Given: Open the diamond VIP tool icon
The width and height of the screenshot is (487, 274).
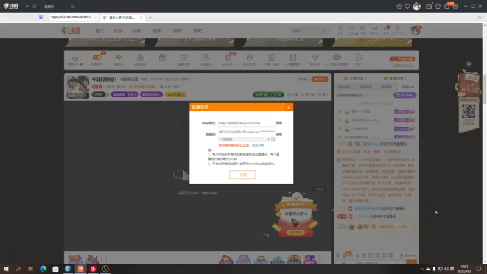Looking at the screenshot, I should point(315,57).
